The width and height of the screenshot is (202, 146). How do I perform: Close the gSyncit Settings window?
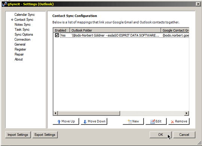(x=198, y=4)
